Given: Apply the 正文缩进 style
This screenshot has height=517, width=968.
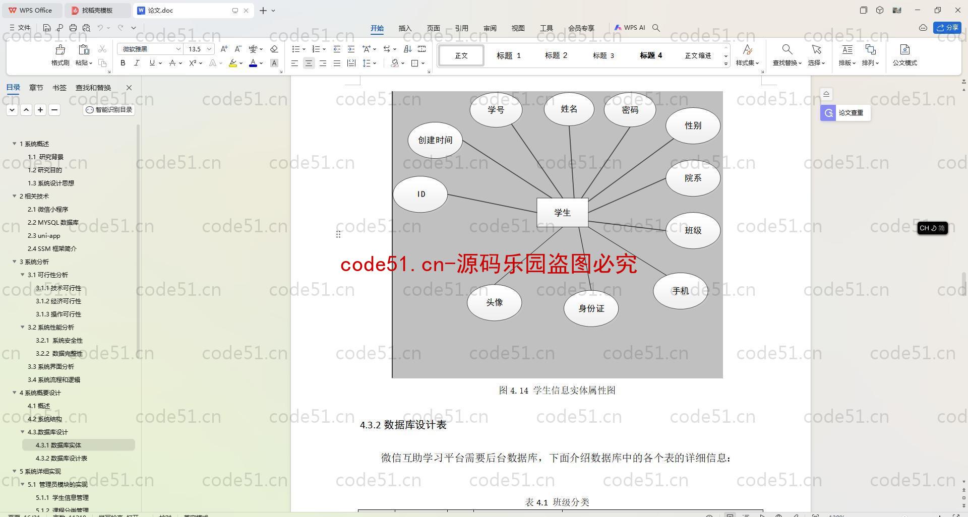Looking at the screenshot, I should (698, 55).
